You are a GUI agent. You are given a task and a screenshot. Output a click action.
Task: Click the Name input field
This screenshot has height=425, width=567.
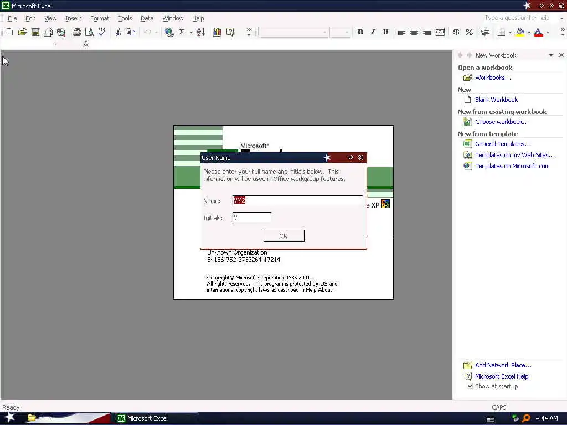tap(297, 200)
